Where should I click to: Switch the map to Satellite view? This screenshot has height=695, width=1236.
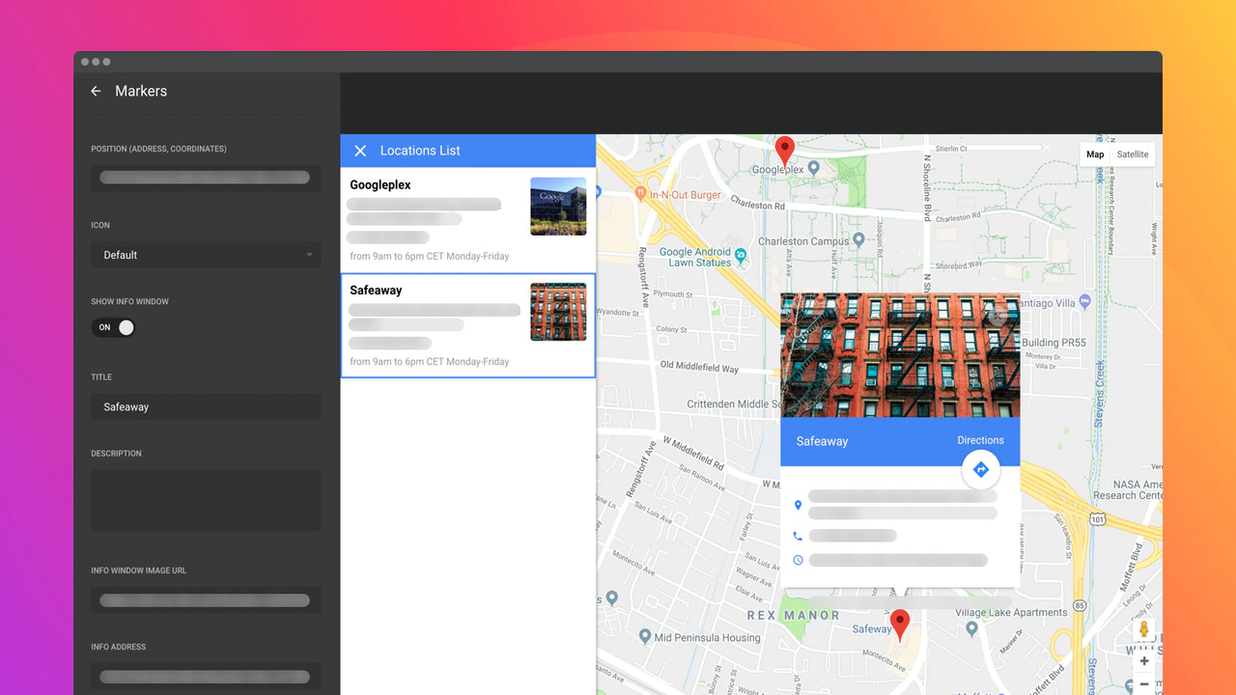tap(1132, 153)
